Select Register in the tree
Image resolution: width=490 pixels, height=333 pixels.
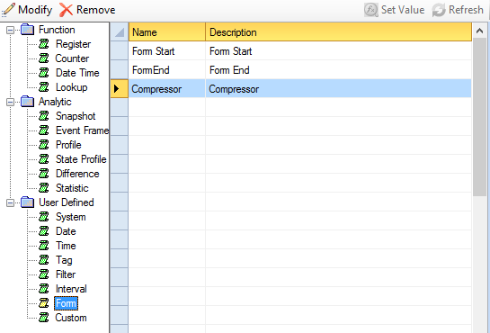73,44
